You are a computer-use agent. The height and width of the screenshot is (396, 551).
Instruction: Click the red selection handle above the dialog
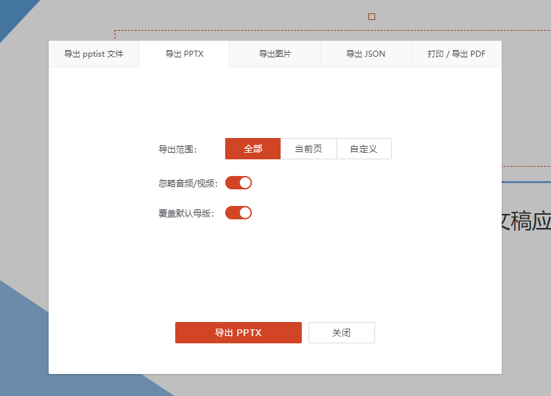tap(371, 16)
